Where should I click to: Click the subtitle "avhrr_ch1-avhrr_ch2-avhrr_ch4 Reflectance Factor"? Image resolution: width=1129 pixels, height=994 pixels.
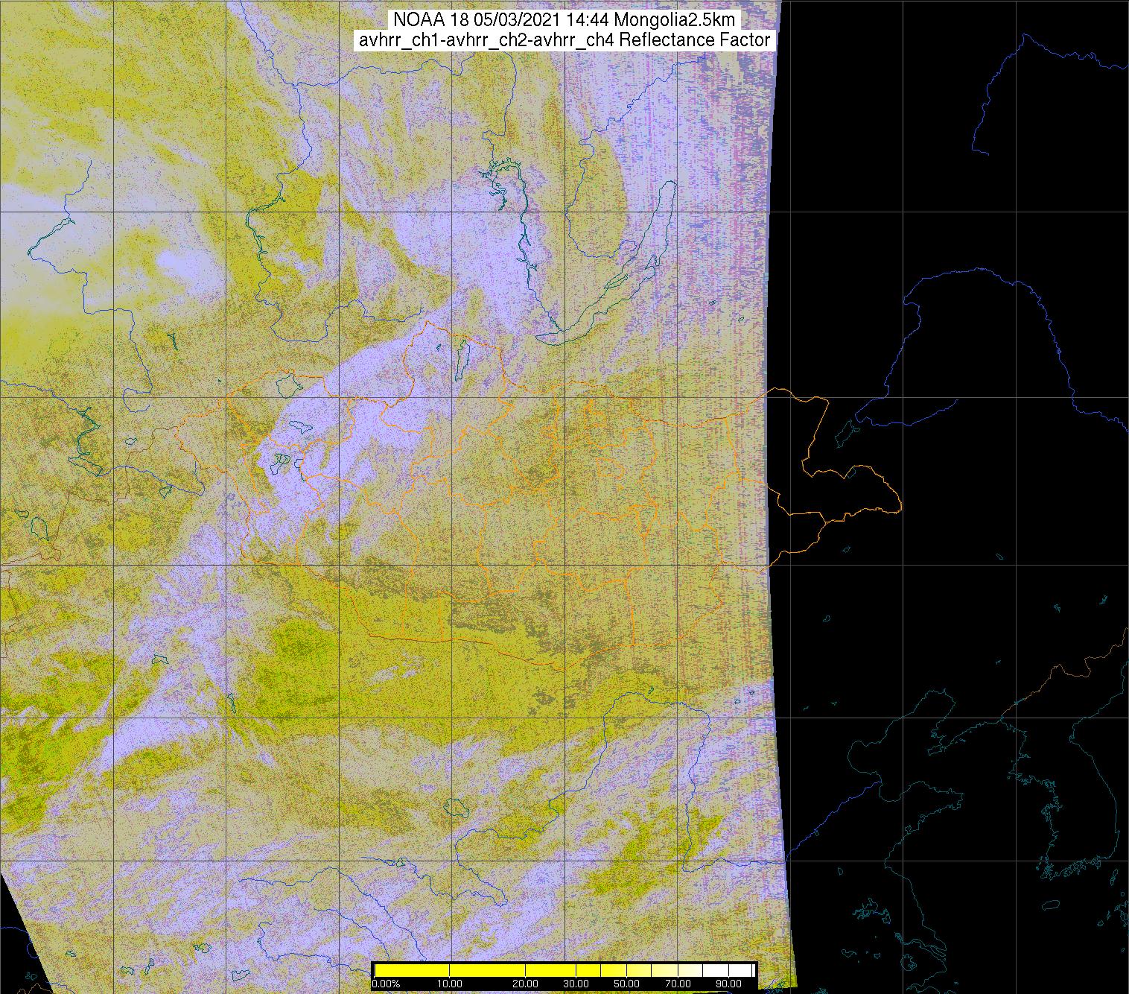(564, 40)
